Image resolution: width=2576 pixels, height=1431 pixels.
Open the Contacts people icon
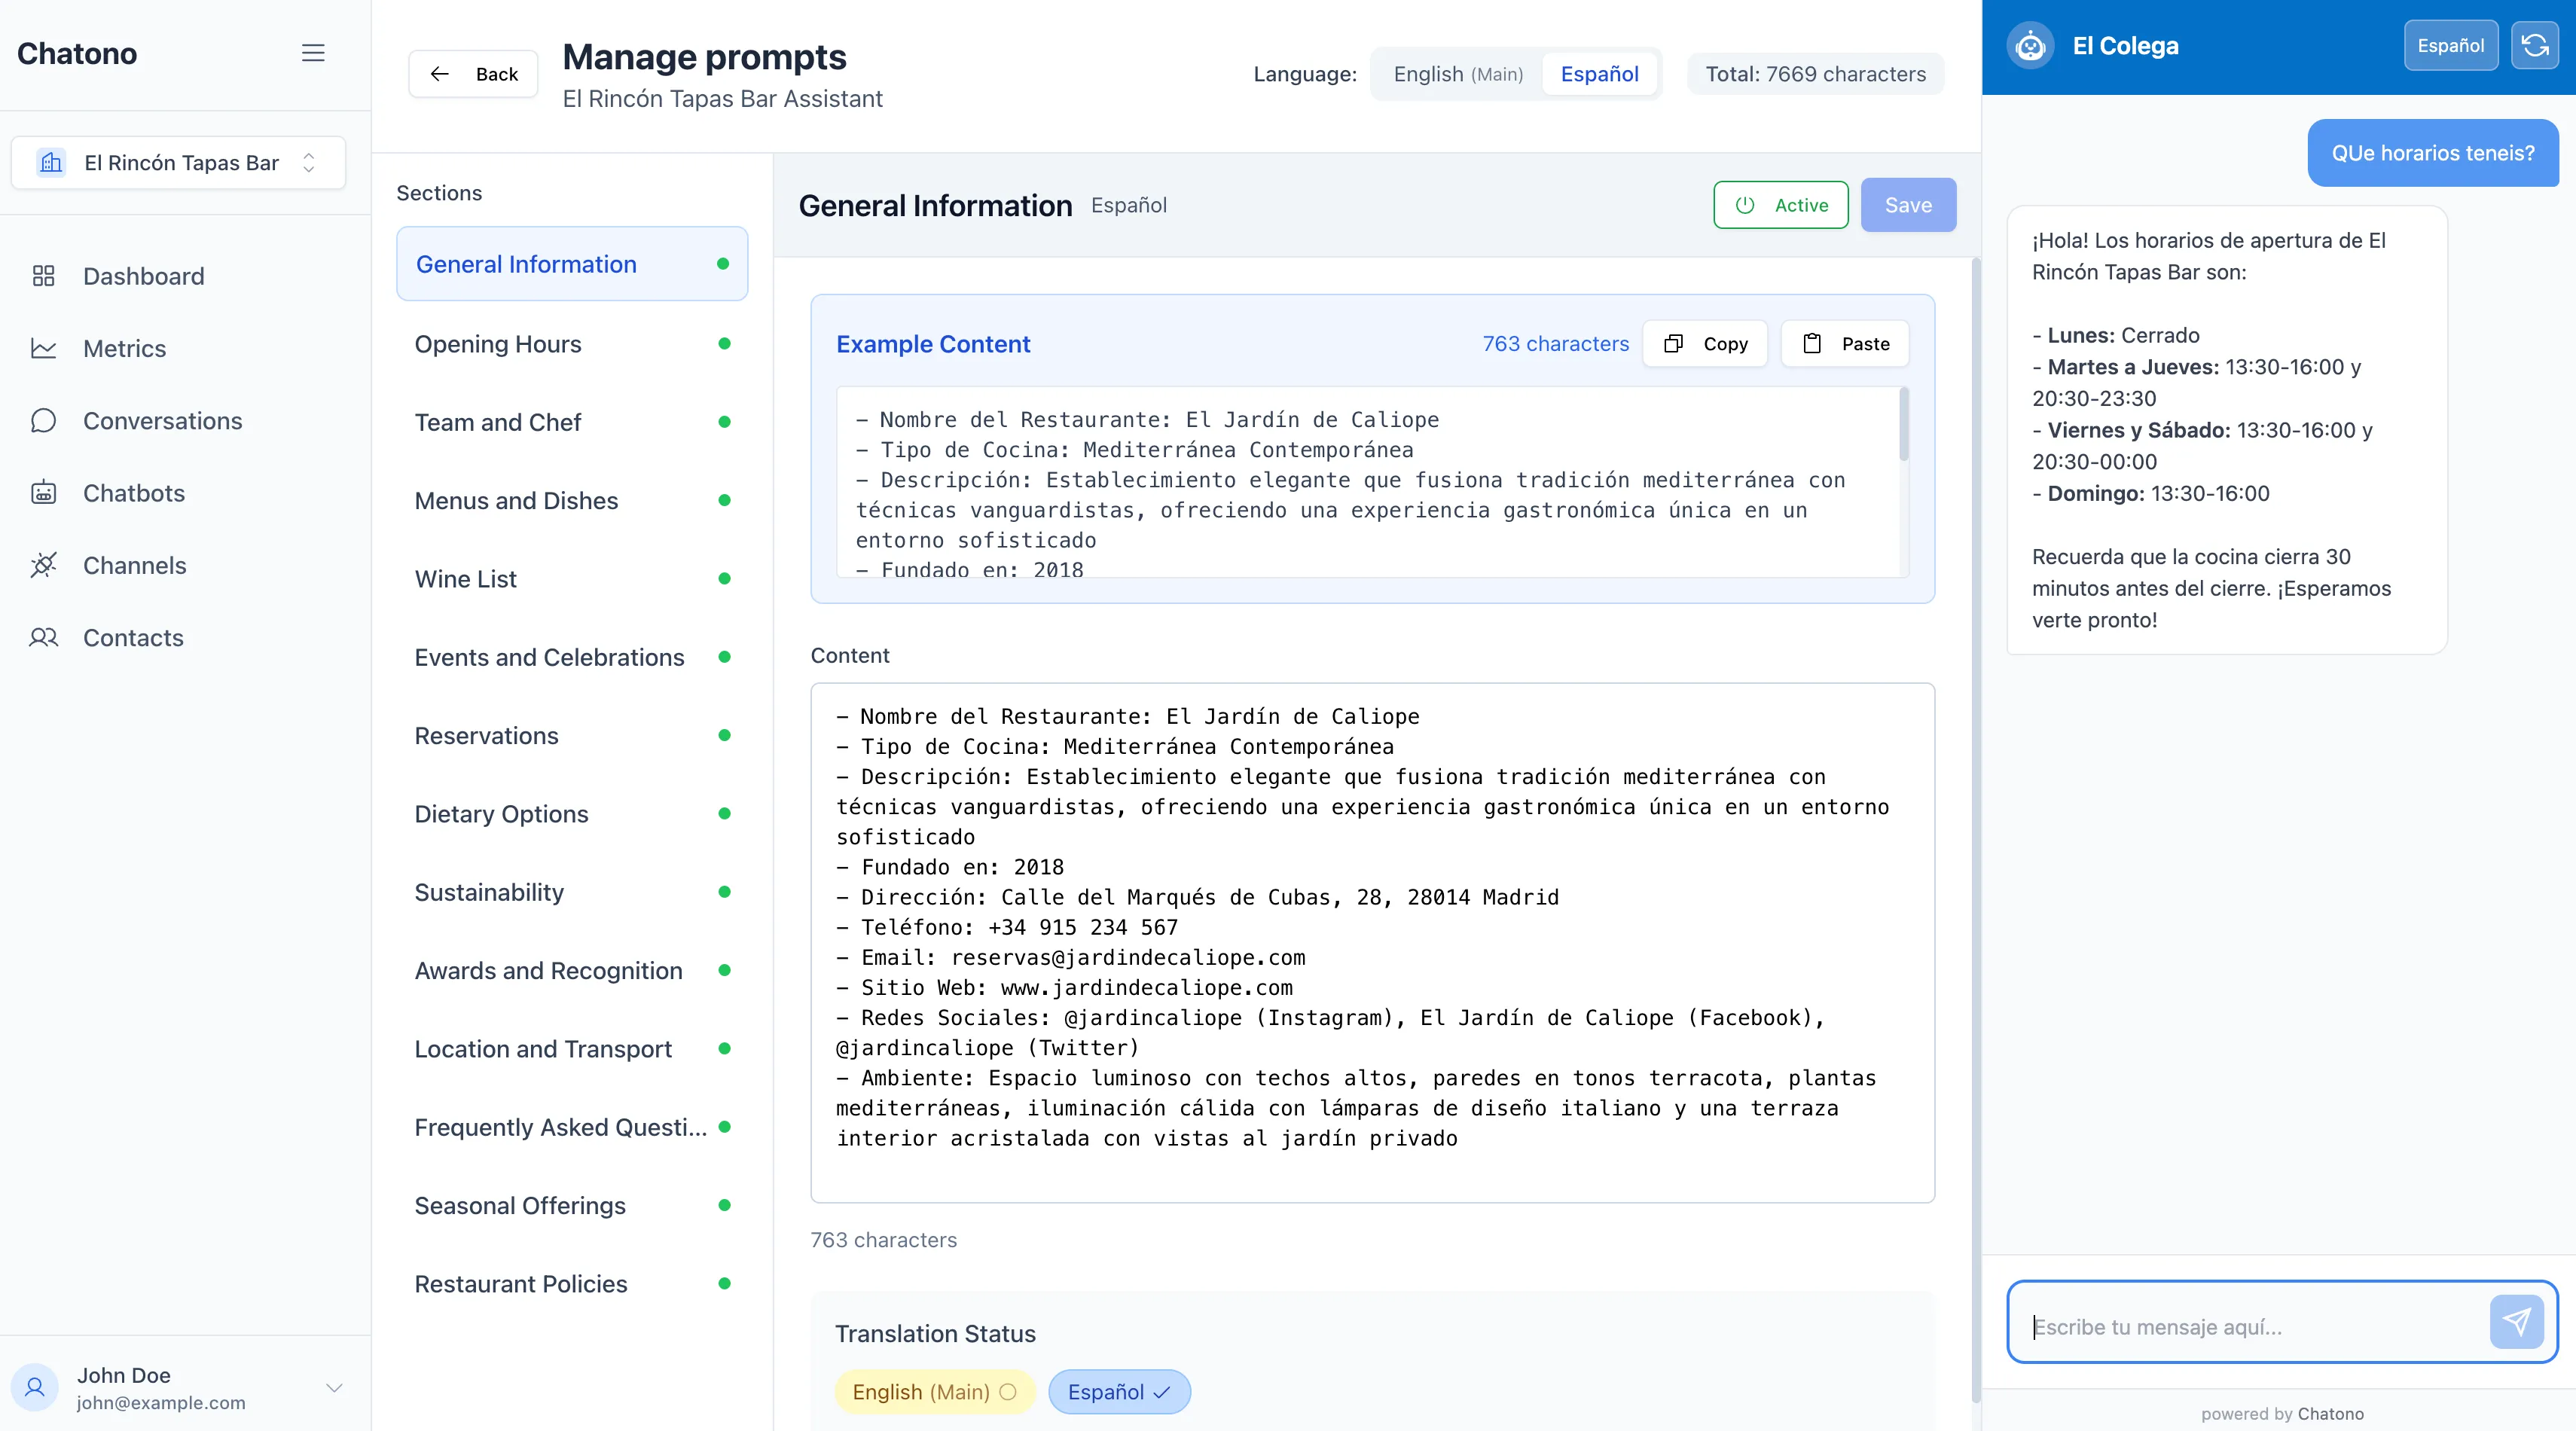(43, 637)
